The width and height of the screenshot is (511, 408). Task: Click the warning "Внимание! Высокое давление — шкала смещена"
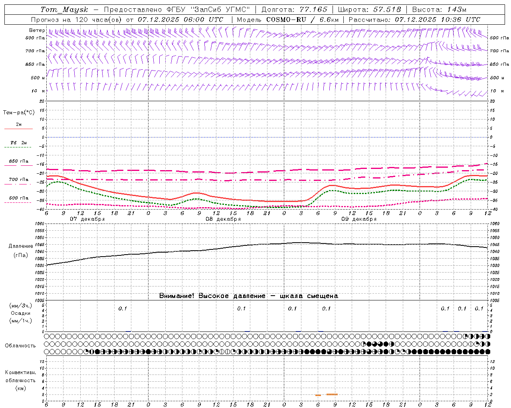(x=249, y=296)
